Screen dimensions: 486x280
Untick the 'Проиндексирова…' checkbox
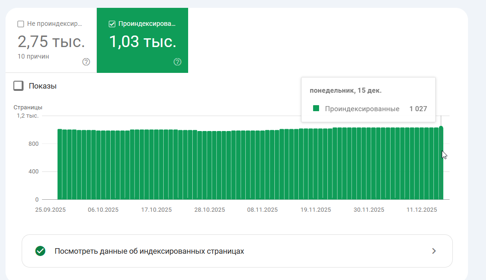112,24
